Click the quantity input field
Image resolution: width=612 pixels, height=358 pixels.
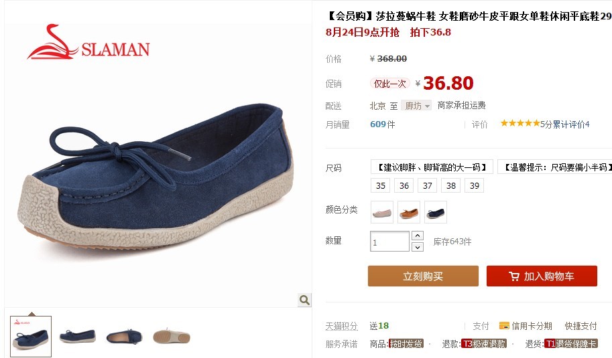click(x=389, y=242)
